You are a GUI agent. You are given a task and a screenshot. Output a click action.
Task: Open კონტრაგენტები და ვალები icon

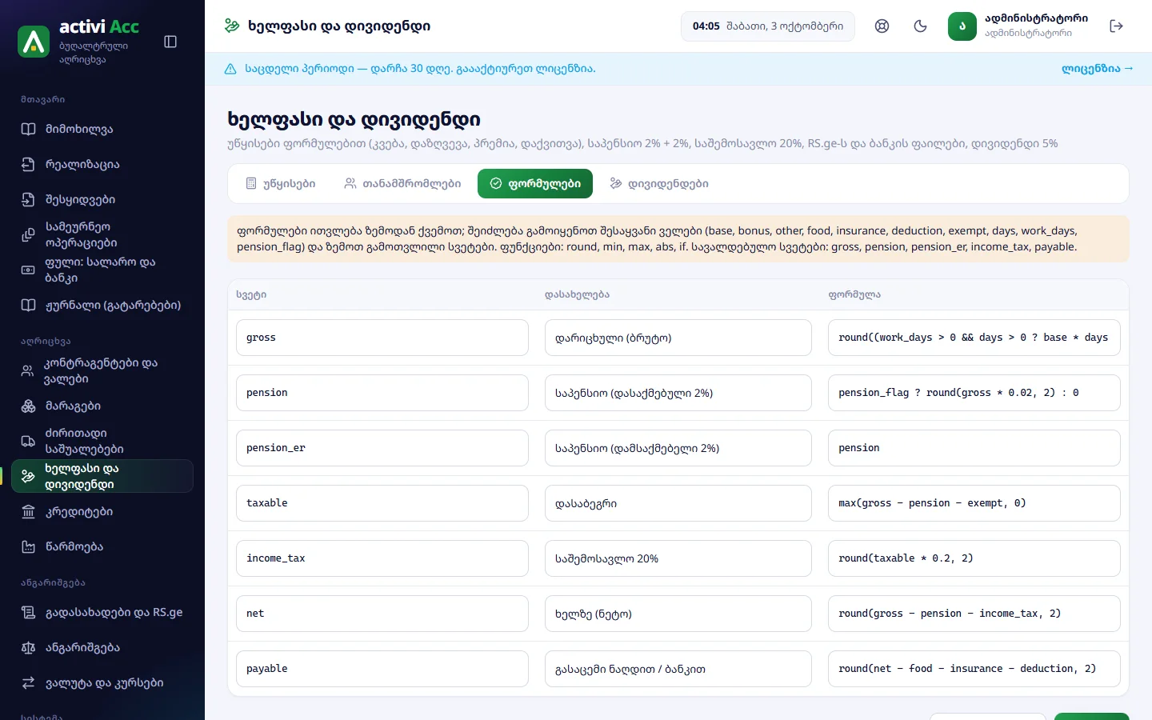pyautogui.click(x=28, y=370)
